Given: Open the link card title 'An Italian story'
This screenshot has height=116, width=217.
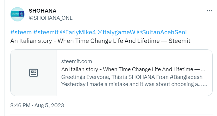Looking at the screenshot, I should [x=133, y=69].
